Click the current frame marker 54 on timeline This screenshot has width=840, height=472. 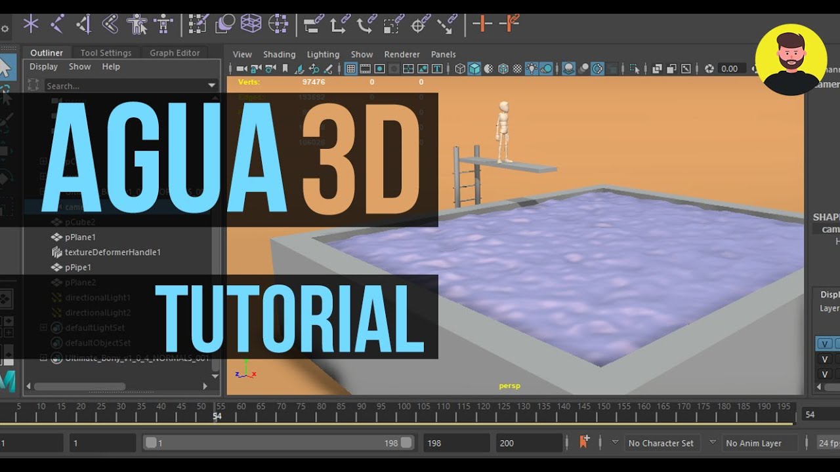click(217, 416)
